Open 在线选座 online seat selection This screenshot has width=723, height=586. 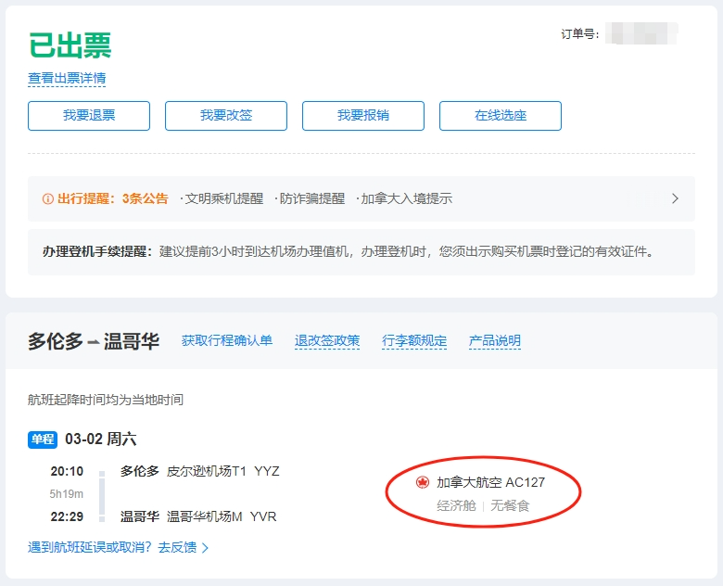(501, 116)
